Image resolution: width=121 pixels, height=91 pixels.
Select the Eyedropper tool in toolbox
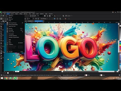[1, 56]
